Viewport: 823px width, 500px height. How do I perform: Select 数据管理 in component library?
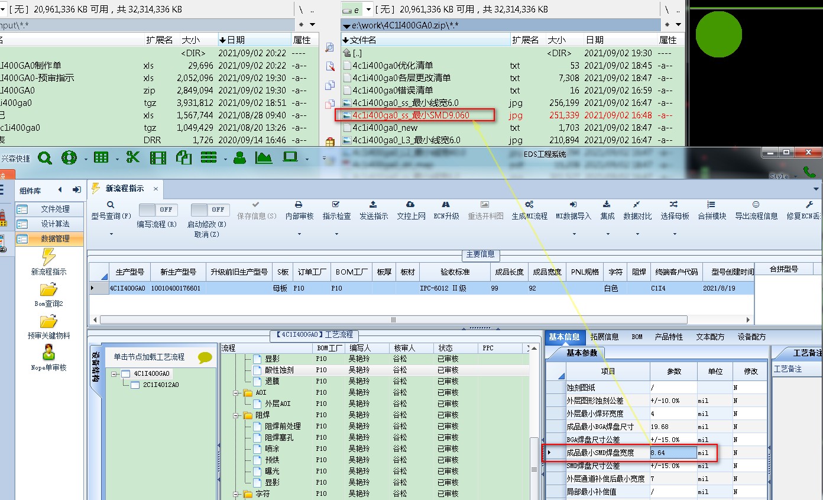[50, 238]
